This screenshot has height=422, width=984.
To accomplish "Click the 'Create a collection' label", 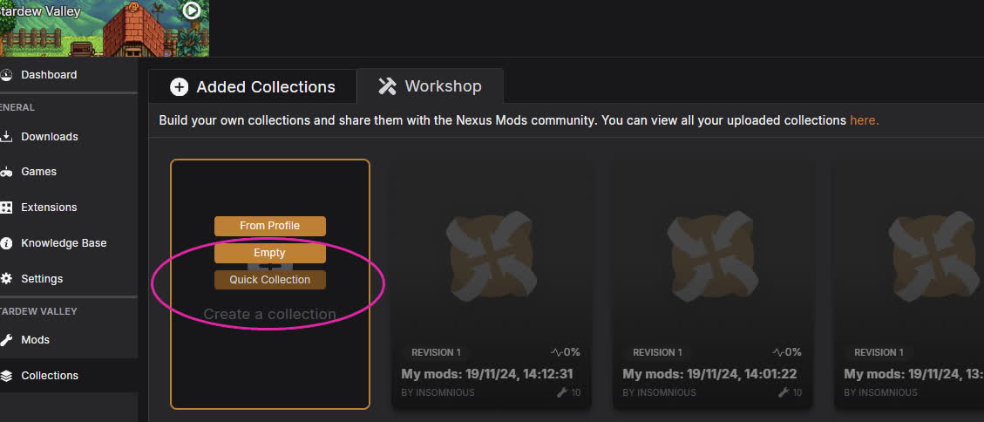I will coord(270,314).
